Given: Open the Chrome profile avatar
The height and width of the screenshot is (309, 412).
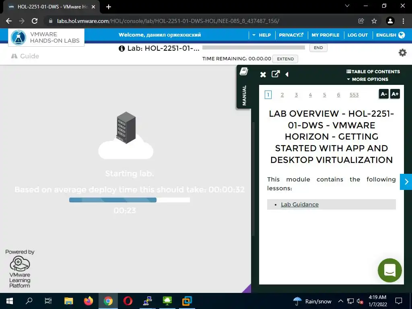Looking at the screenshot, I should (x=390, y=21).
